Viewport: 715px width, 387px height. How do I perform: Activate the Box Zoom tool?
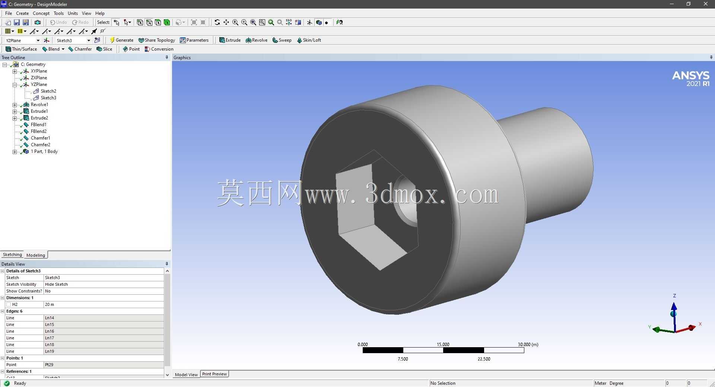[x=244, y=22]
